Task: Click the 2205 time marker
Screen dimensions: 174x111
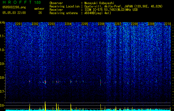Action: tap(85, 24)
